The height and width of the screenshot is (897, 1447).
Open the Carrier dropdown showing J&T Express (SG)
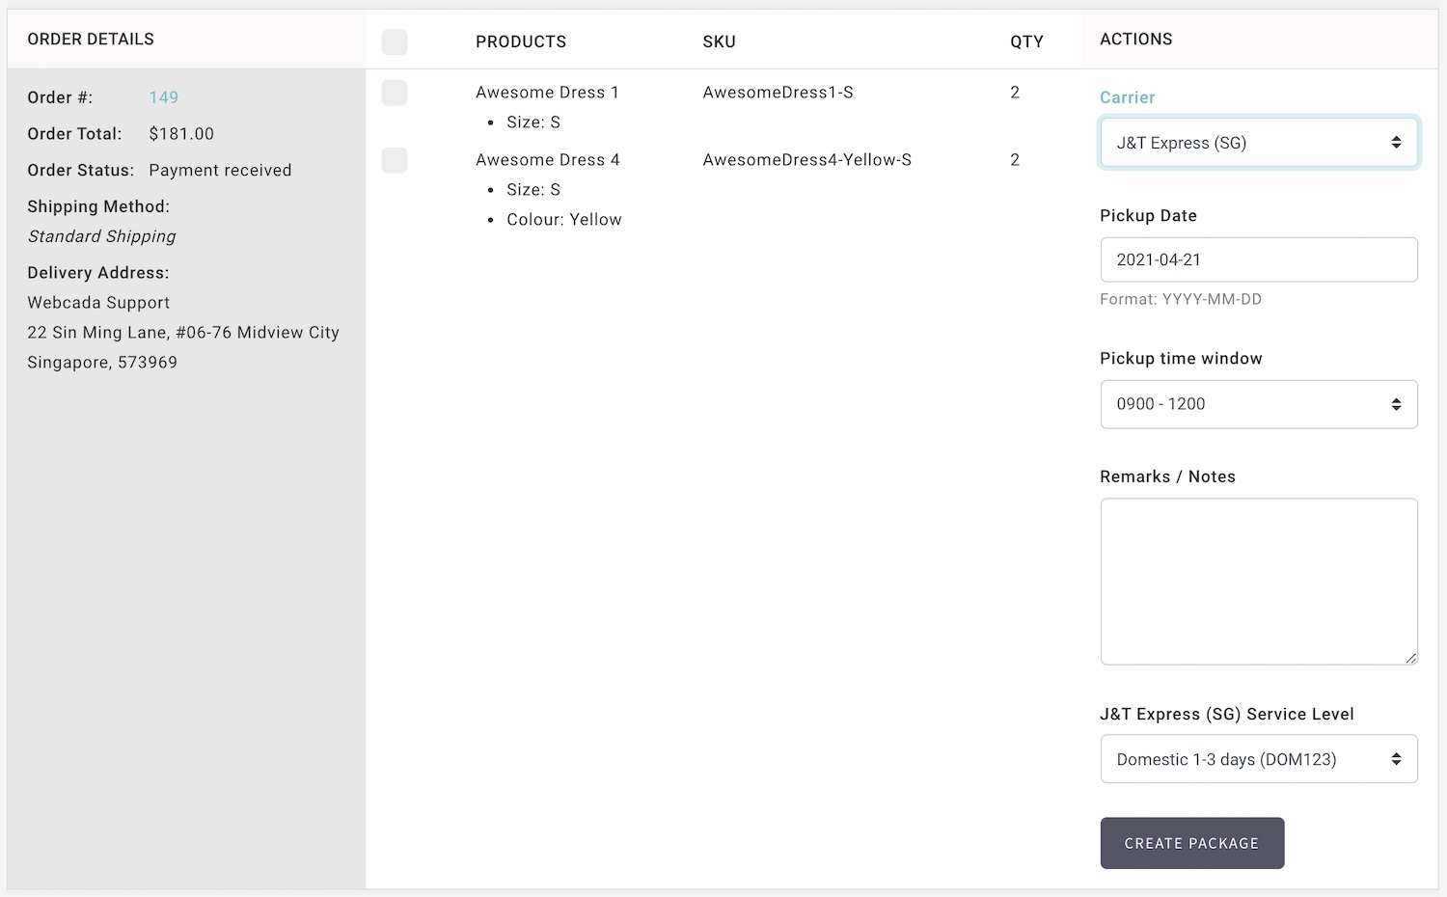coord(1259,143)
